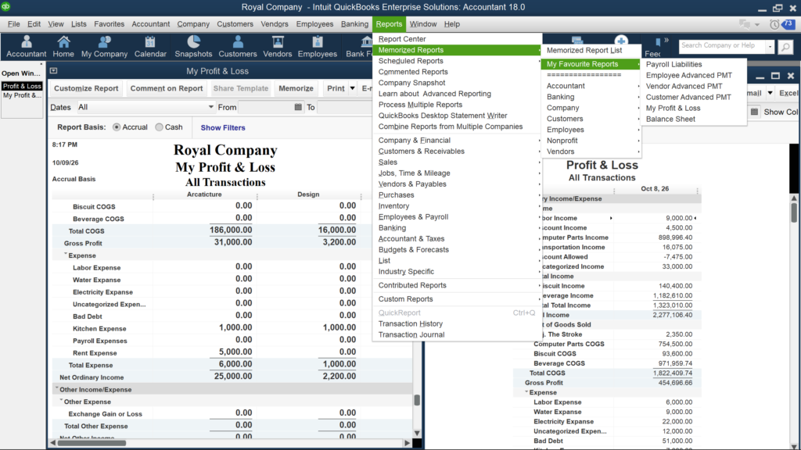Open the Company & Financial submenu
This screenshot has width=801, height=450.
pyautogui.click(x=415, y=141)
